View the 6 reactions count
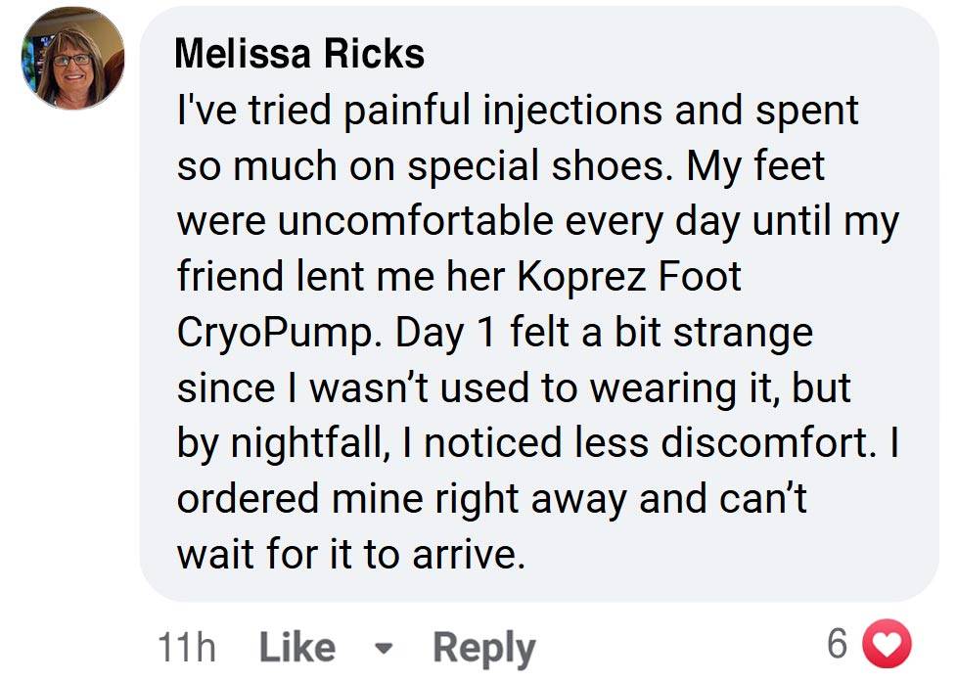 pyautogui.click(x=838, y=643)
